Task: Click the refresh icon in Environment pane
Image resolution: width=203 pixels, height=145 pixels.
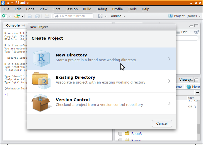Action: 196,32
